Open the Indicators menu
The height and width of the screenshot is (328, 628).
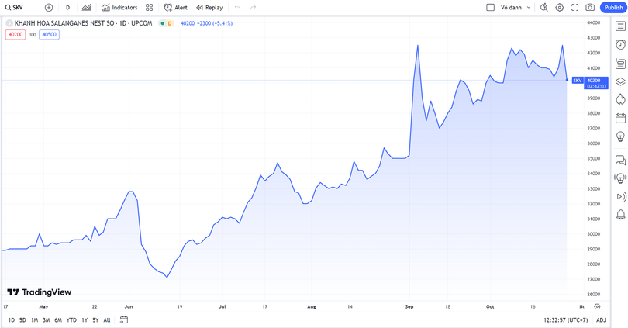coord(119,8)
